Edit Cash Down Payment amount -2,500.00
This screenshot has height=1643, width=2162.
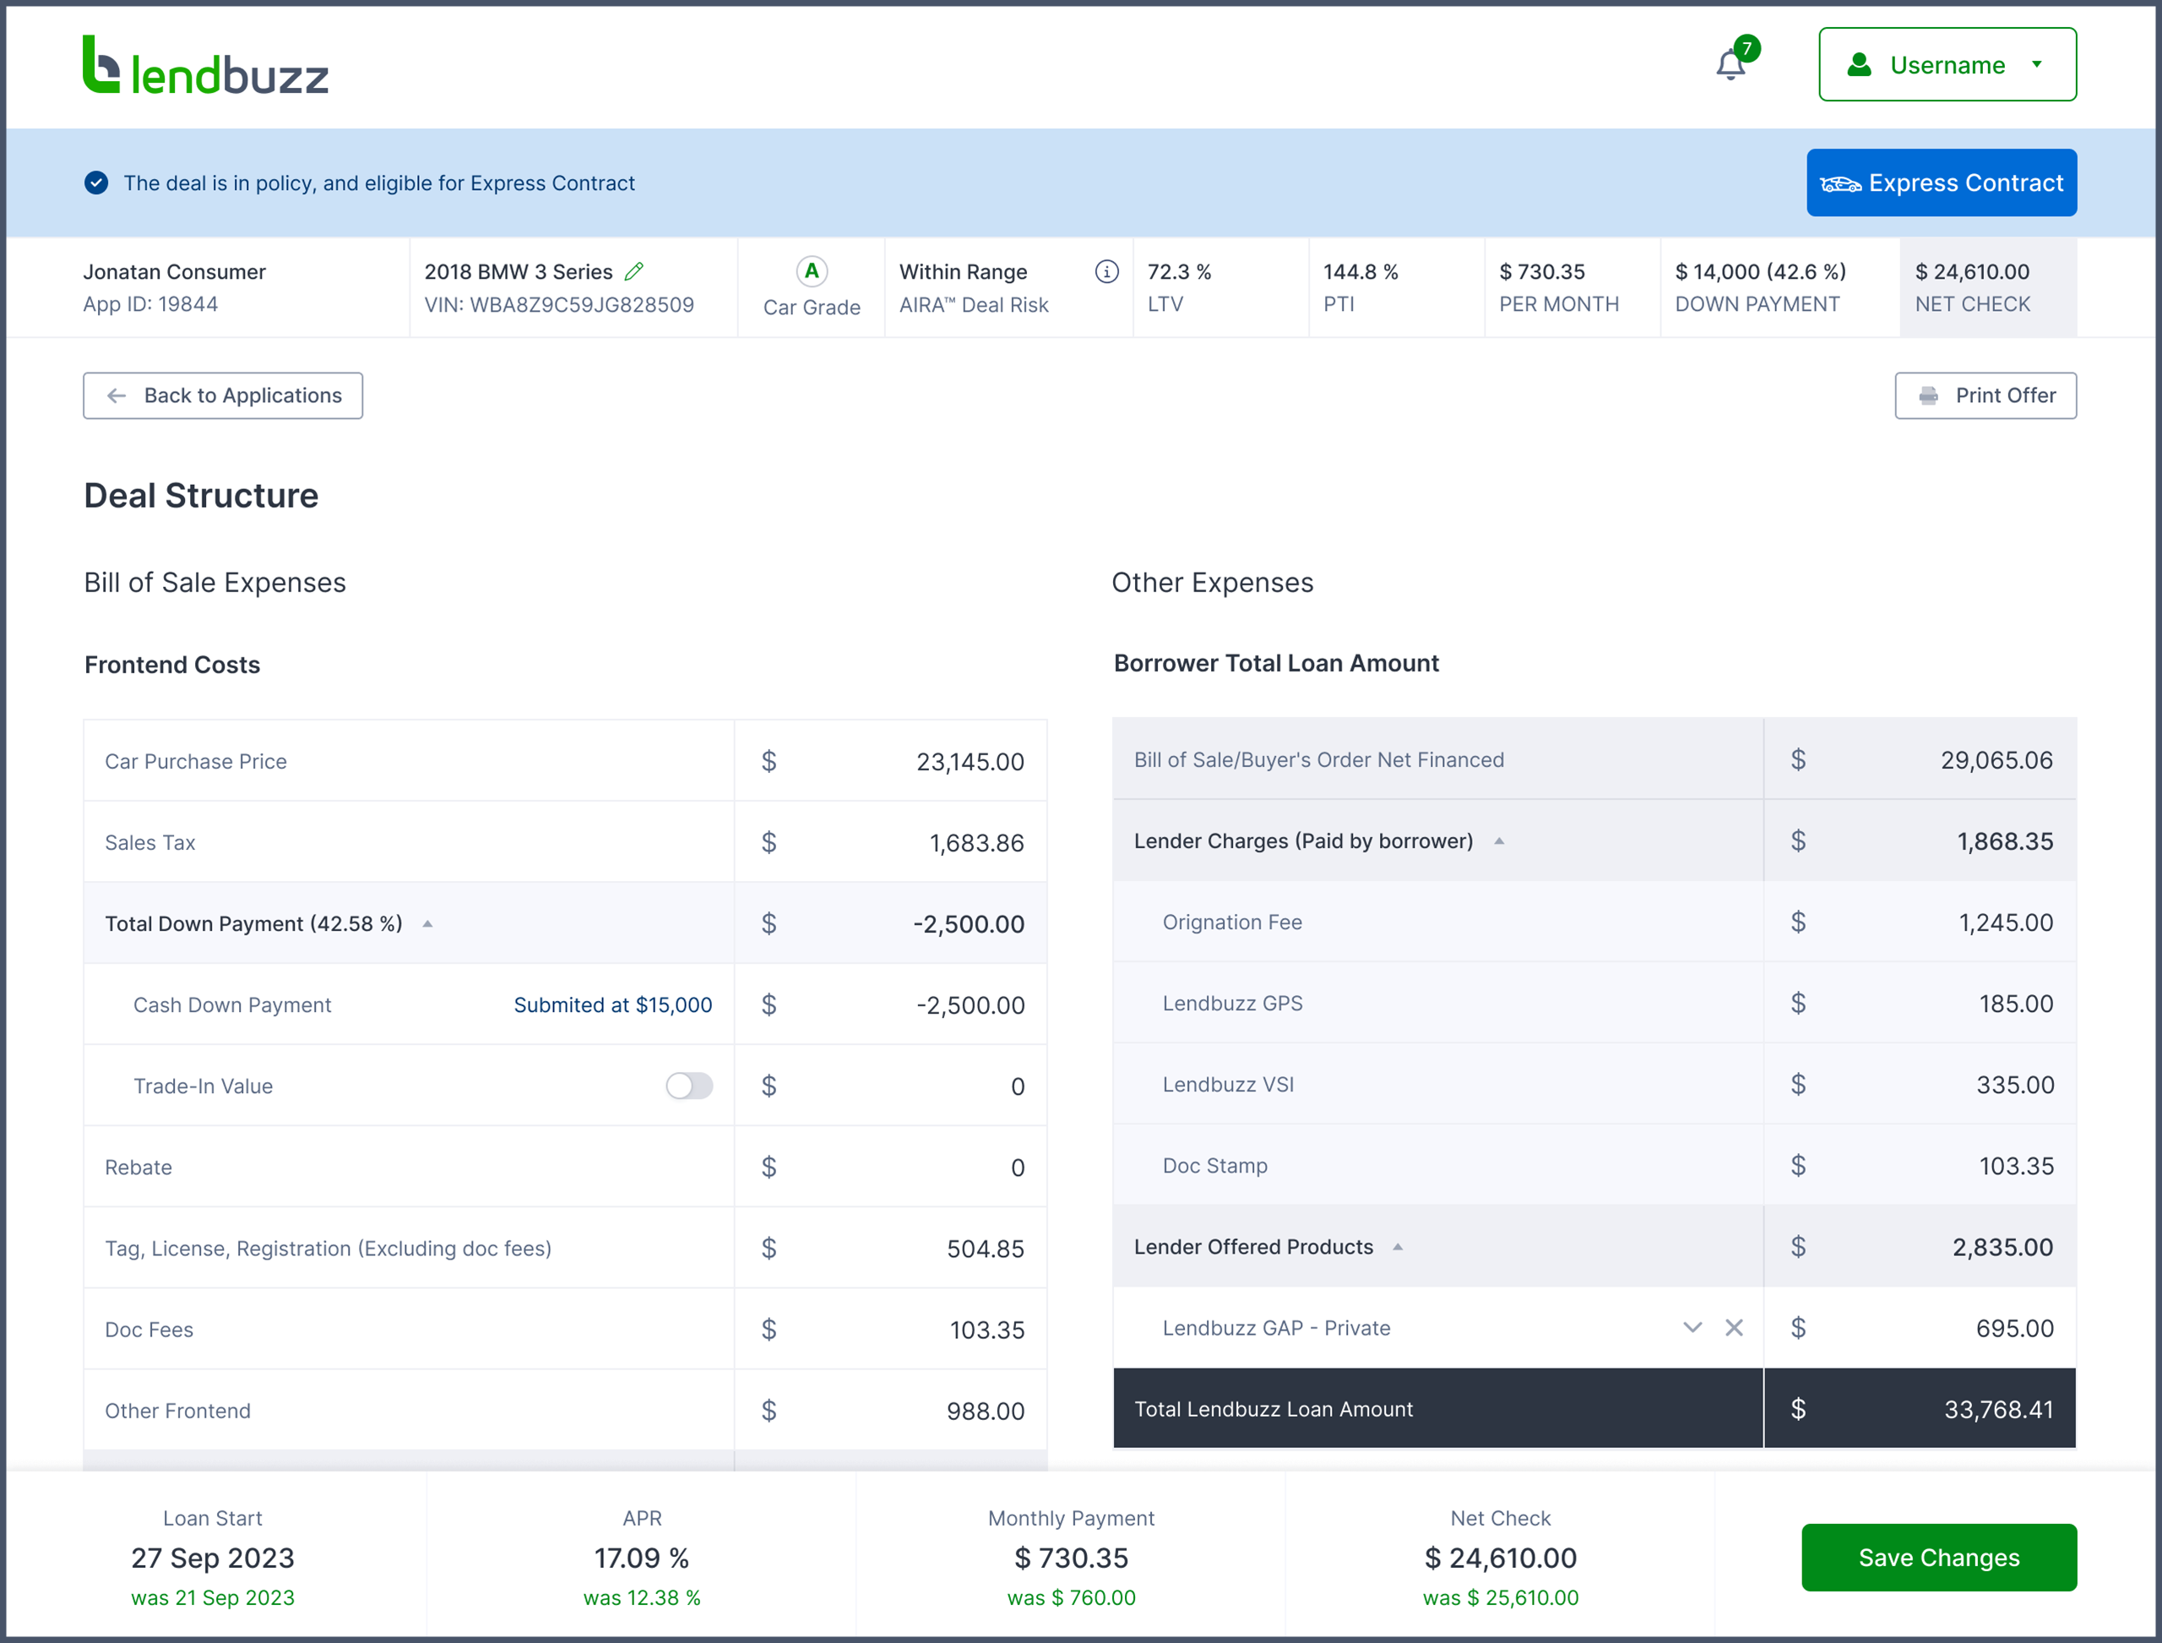[x=891, y=1004]
